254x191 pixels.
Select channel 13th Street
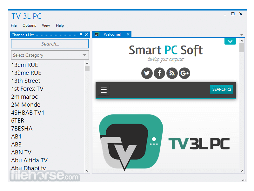tap(26, 81)
